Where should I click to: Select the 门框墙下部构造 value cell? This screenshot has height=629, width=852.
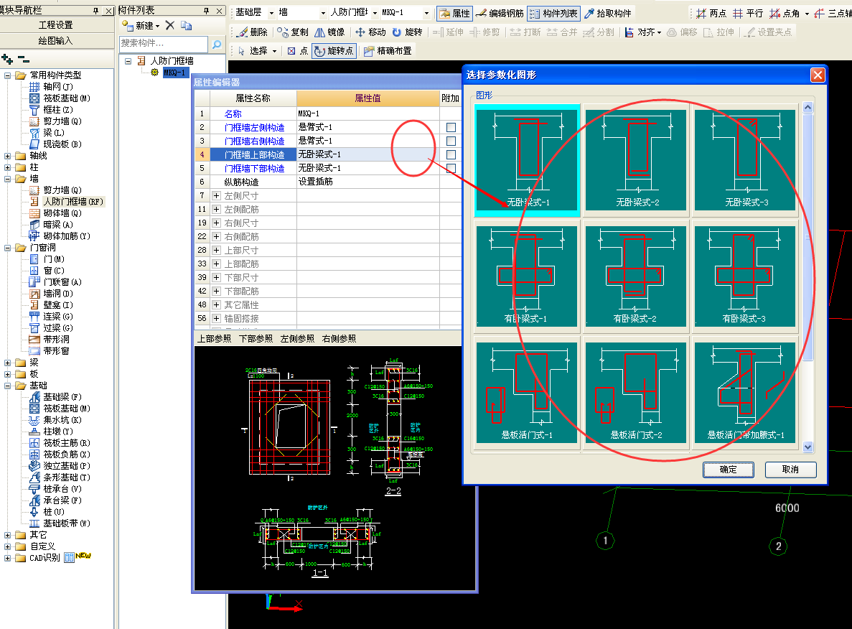[x=368, y=168]
